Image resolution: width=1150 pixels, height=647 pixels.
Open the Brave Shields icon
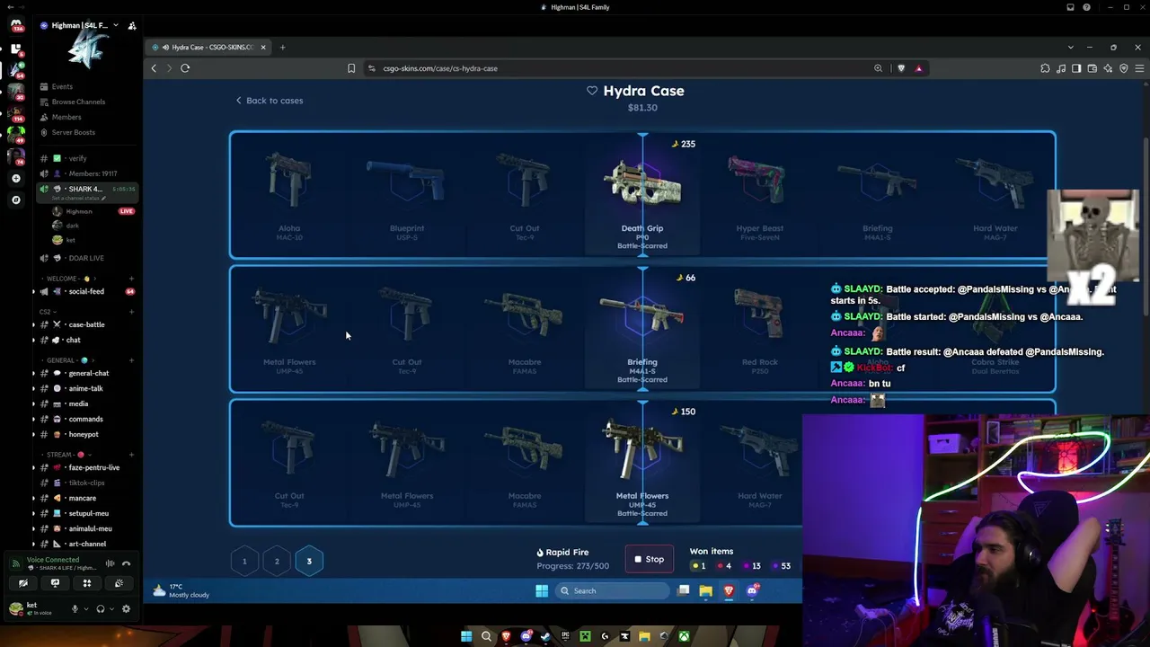coord(901,68)
